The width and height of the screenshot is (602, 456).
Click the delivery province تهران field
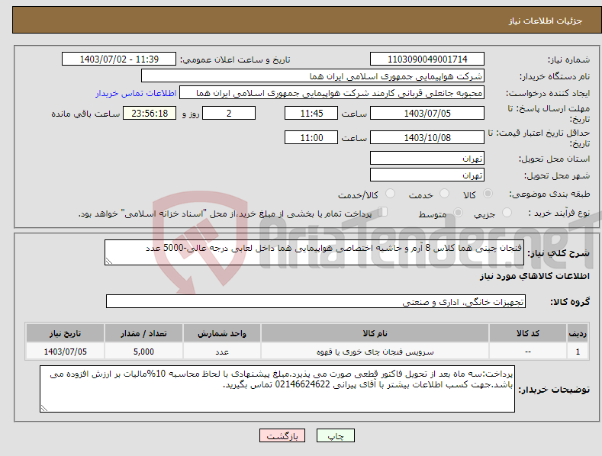pyautogui.click(x=427, y=158)
